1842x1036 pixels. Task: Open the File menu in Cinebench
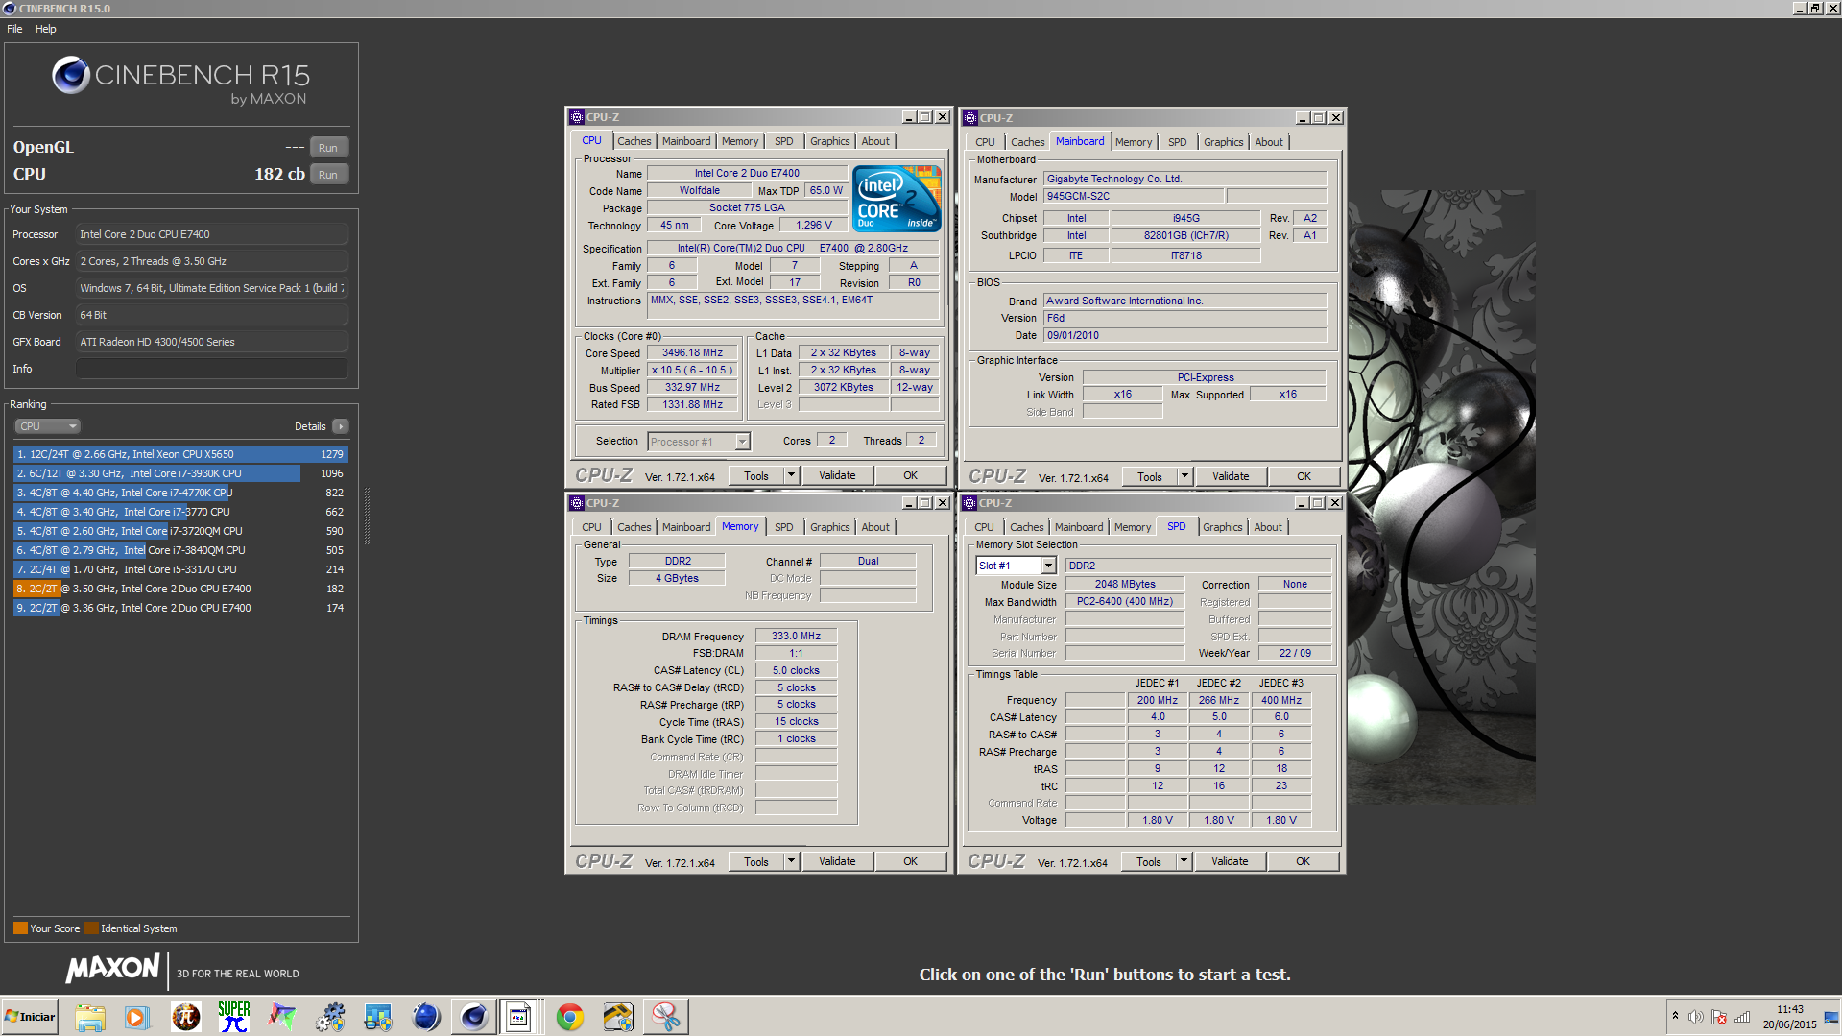[x=14, y=29]
